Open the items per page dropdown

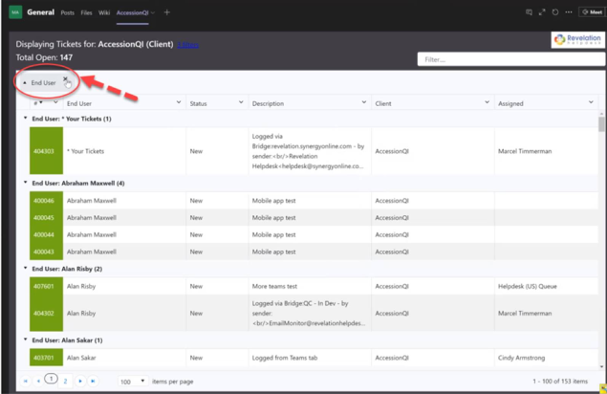coord(133,382)
